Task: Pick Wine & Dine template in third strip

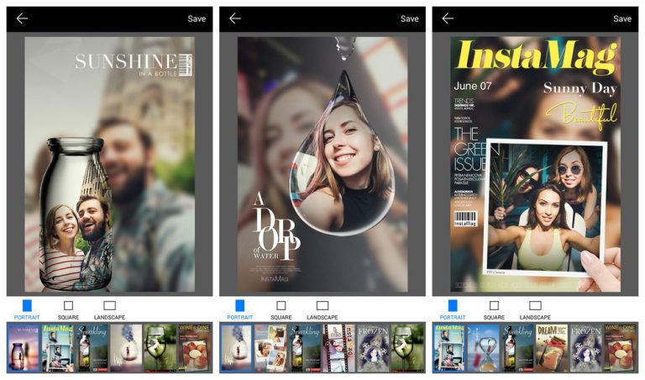Action: point(620,348)
